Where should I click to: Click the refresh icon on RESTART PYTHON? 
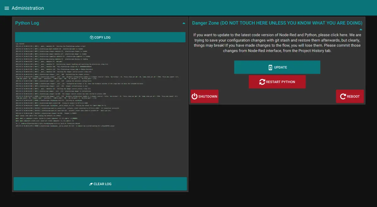pyautogui.click(x=262, y=82)
